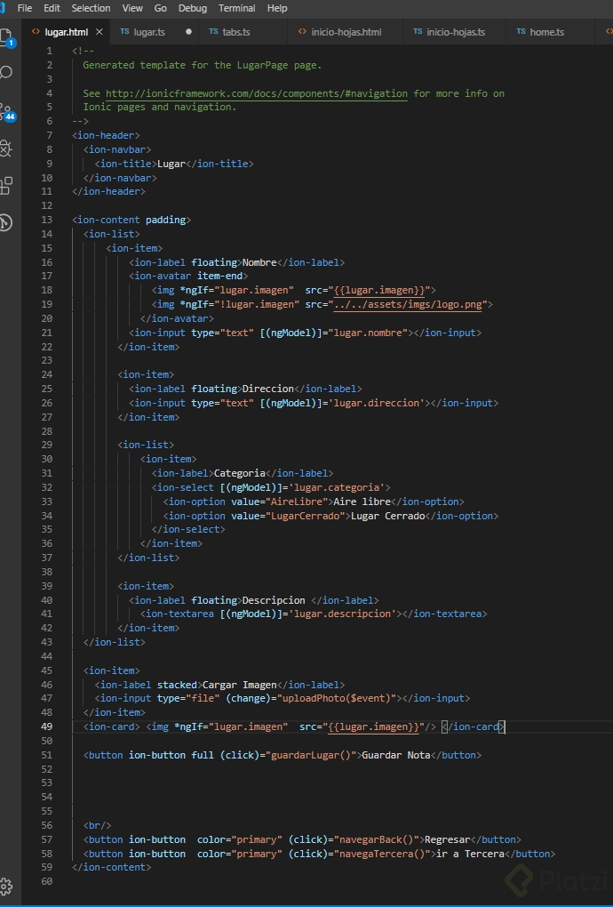Click the TS icon on home.ts tab
The image size is (613, 907).
tap(521, 32)
